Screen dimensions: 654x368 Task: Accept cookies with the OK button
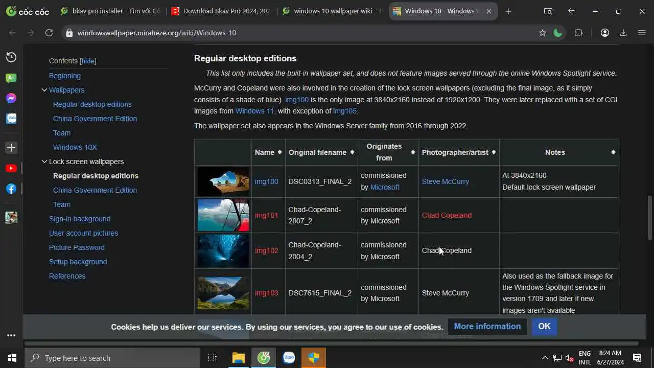click(x=544, y=326)
